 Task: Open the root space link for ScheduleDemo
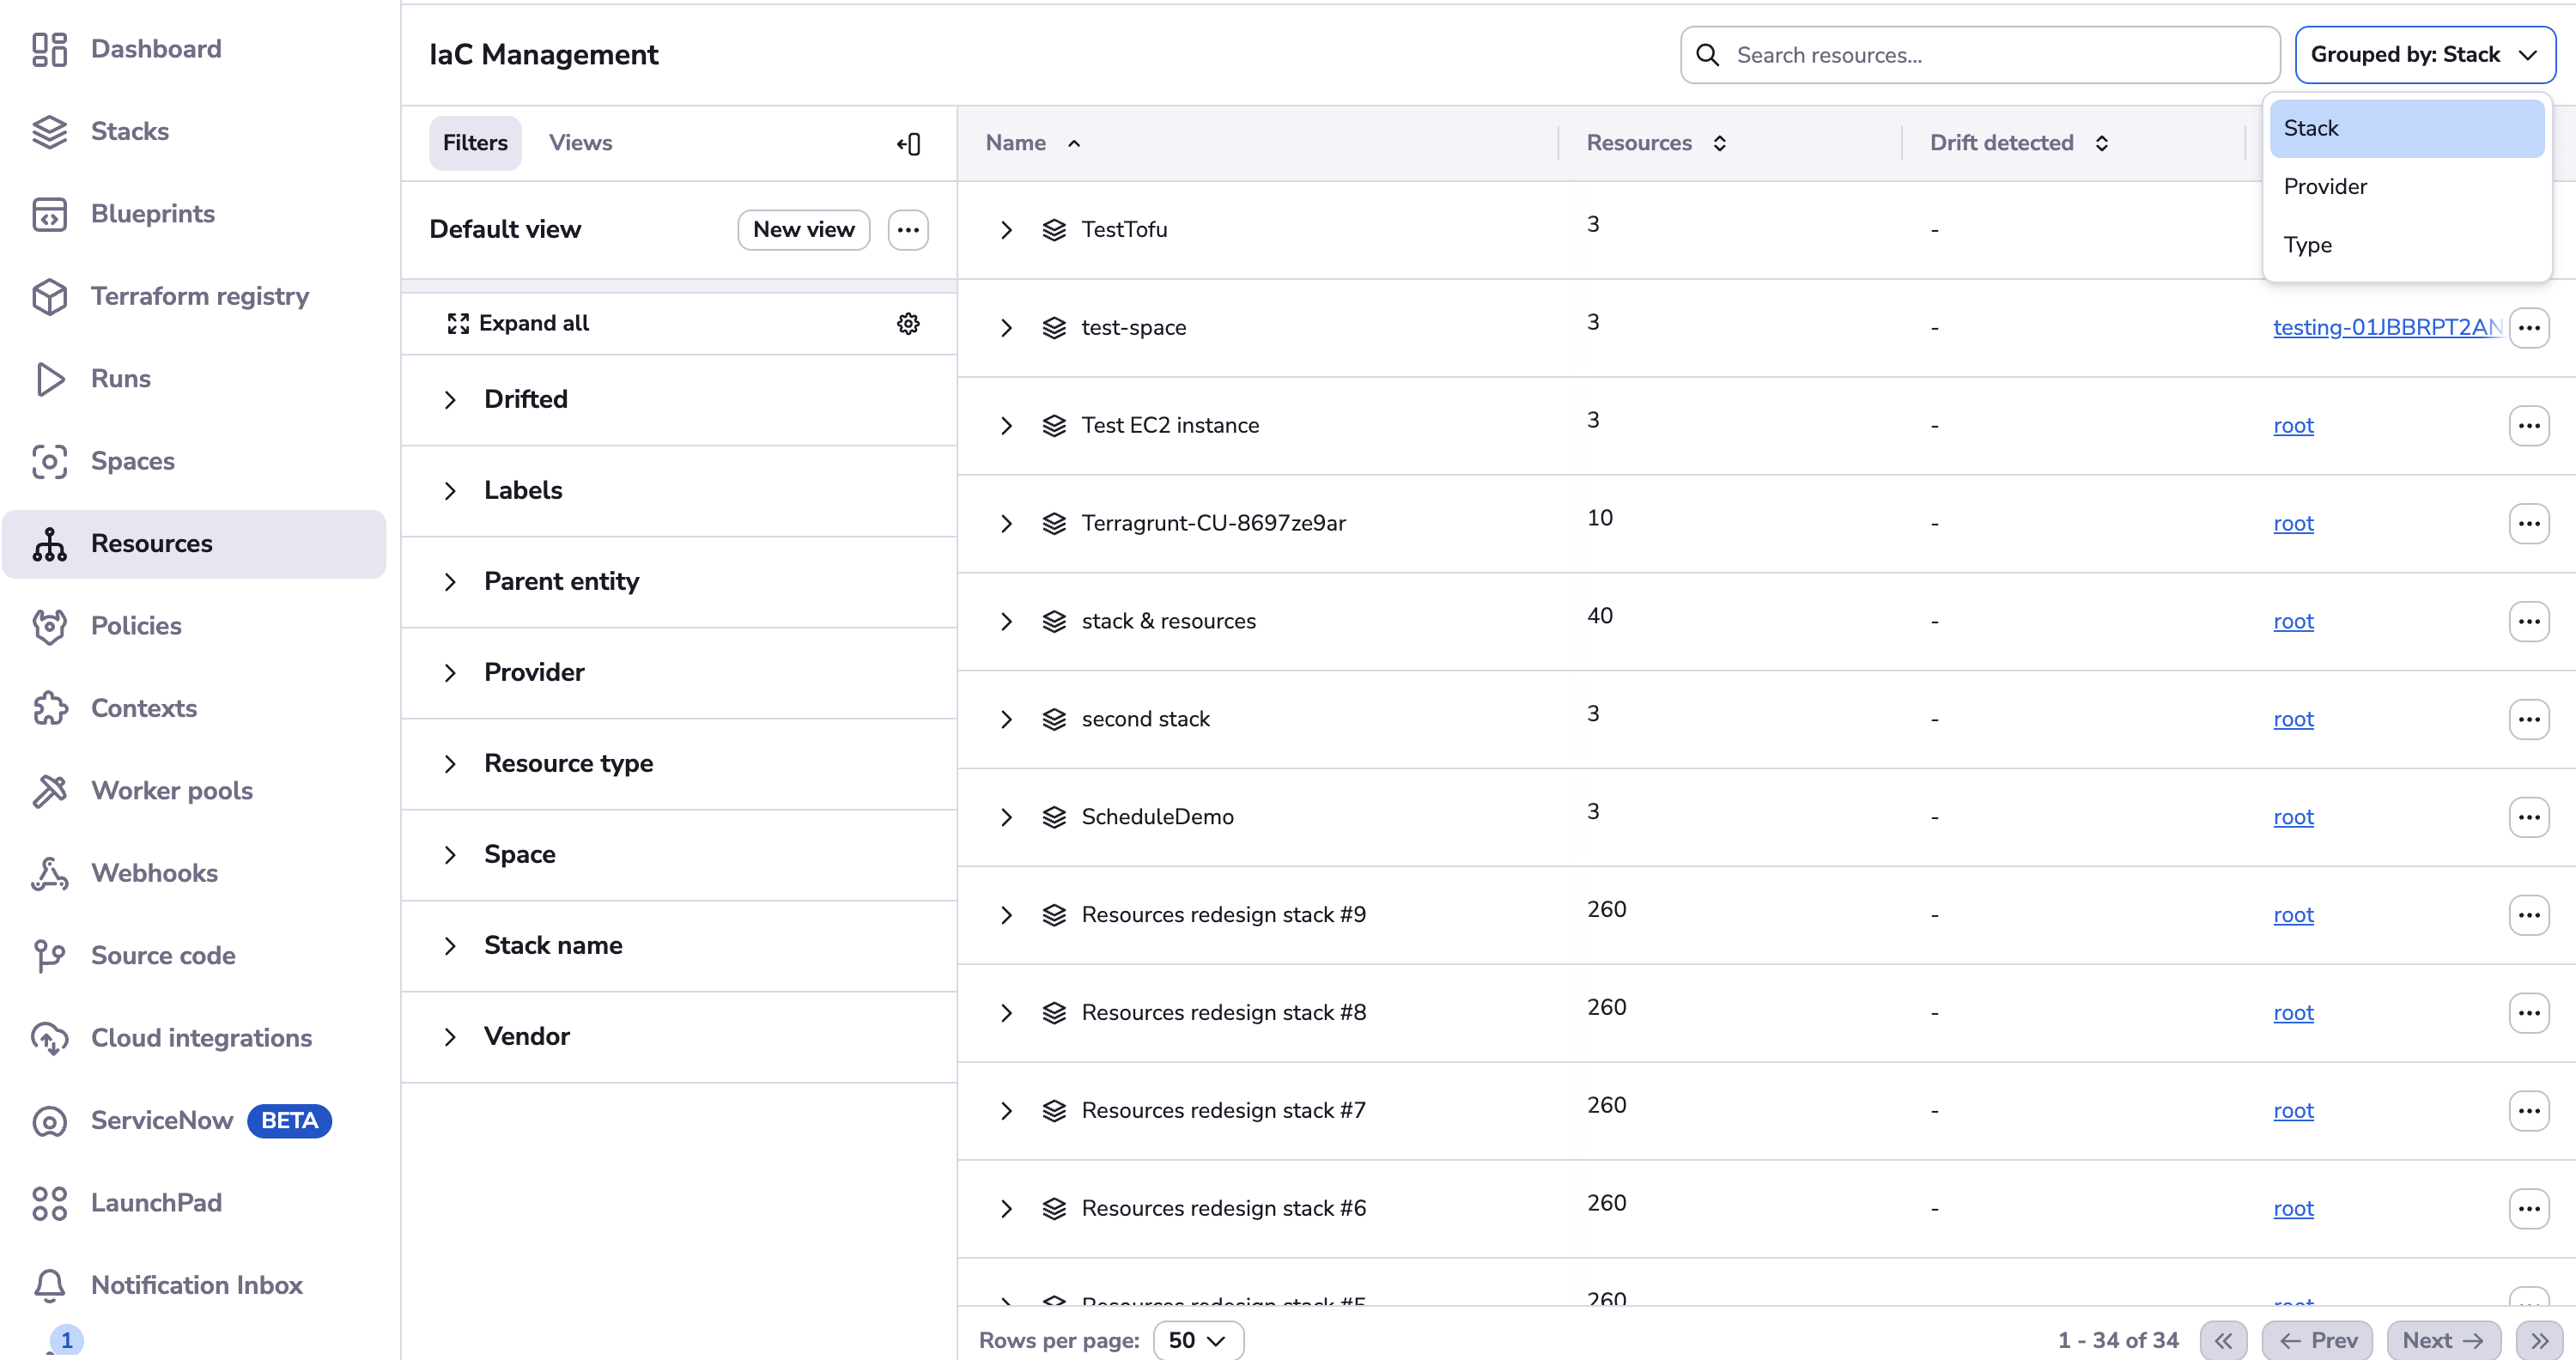2293,817
